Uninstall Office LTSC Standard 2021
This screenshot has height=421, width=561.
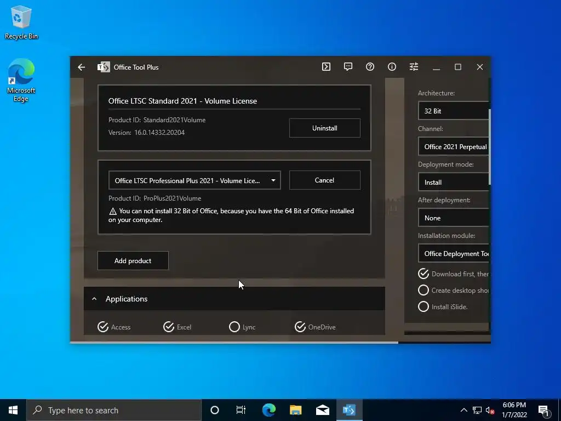tap(324, 128)
